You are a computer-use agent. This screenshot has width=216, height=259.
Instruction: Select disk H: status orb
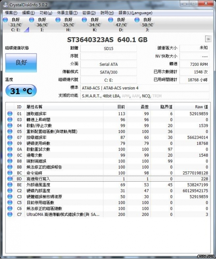coord(58,20)
